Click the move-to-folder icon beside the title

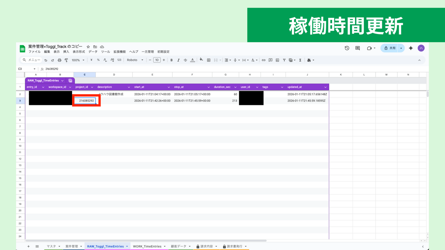[95, 47]
